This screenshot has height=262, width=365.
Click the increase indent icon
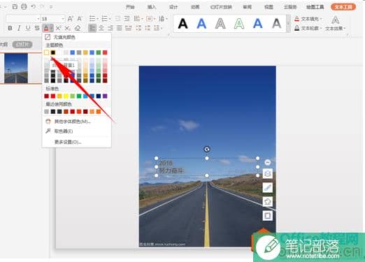127,18
